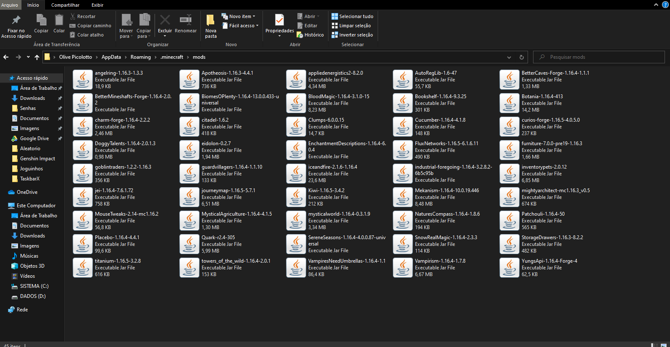Viewport: 670px width, 347px height.
Task: Open the DADOS (D:) drive
Action: (x=32, y=296)
